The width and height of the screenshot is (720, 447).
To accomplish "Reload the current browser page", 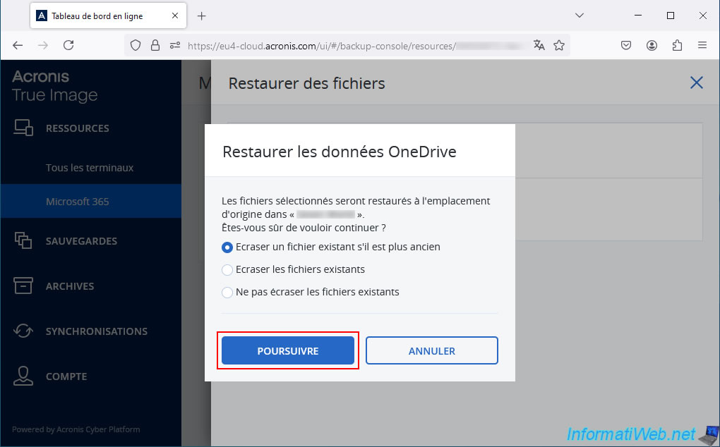I will click(x=68, y=45).
